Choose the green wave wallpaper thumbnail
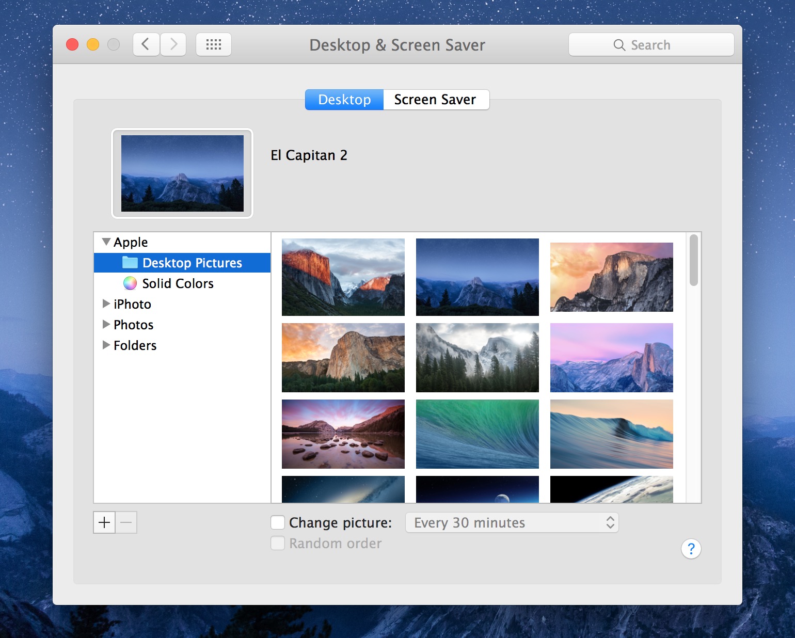The image size is (795, 638). tap(476, 434)
